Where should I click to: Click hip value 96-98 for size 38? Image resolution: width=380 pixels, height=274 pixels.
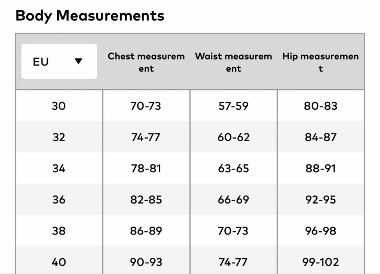click(321, 231)
